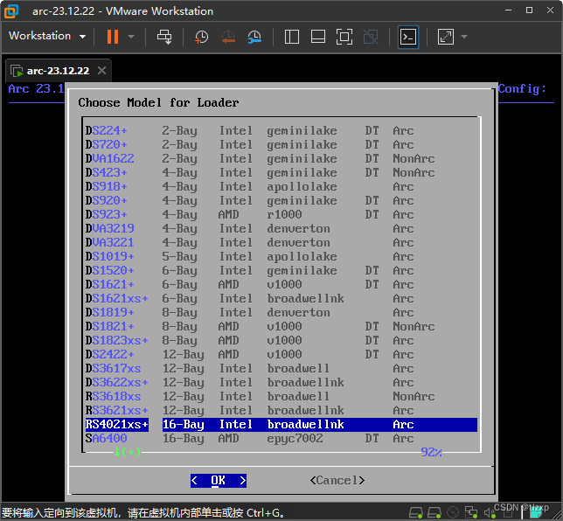Click the network adapter status icon
This screenshot has height=521, width=563.
point(471,512)
